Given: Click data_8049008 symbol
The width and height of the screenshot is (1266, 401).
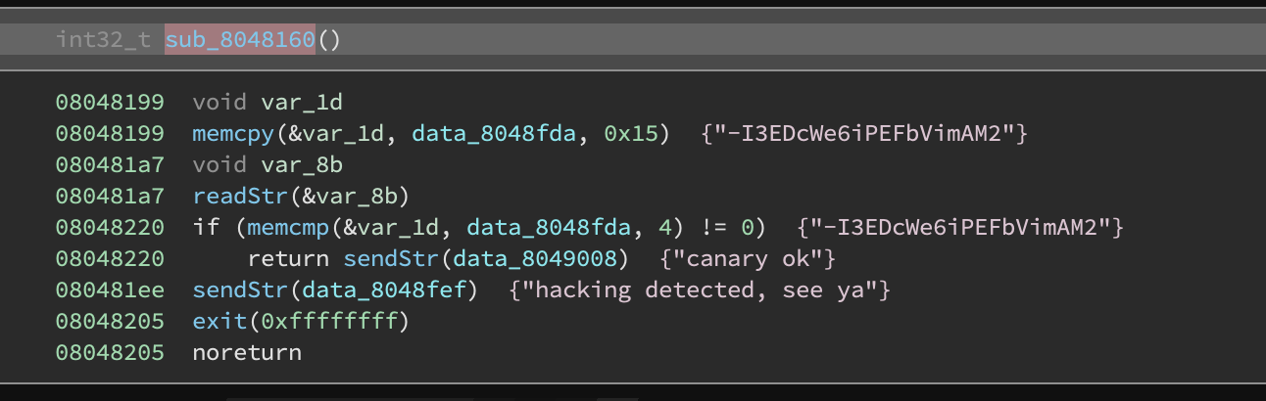Looking at the screenshot, I should point(521,259).
